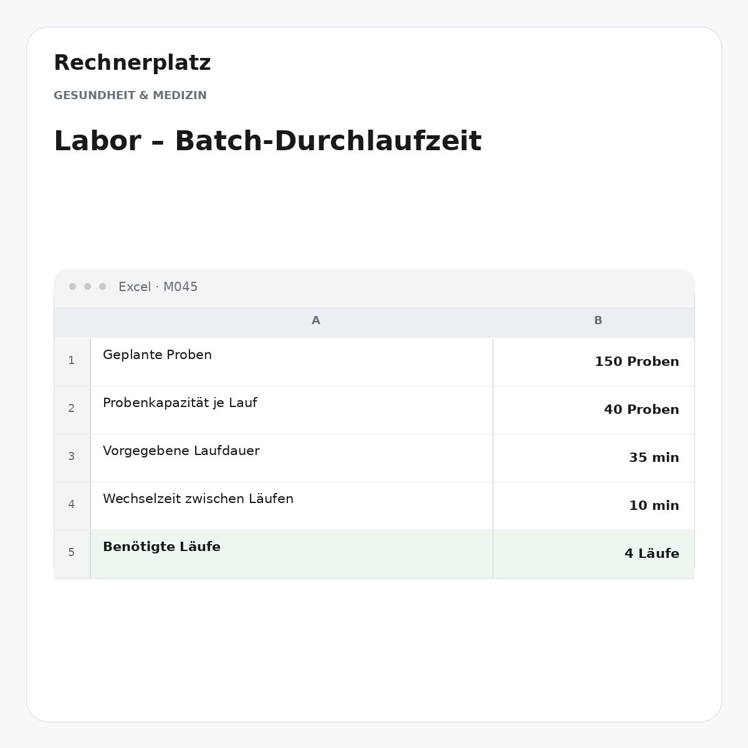Select row 1 header
Screen dimensions: 748x748
(x=72, y=362)
